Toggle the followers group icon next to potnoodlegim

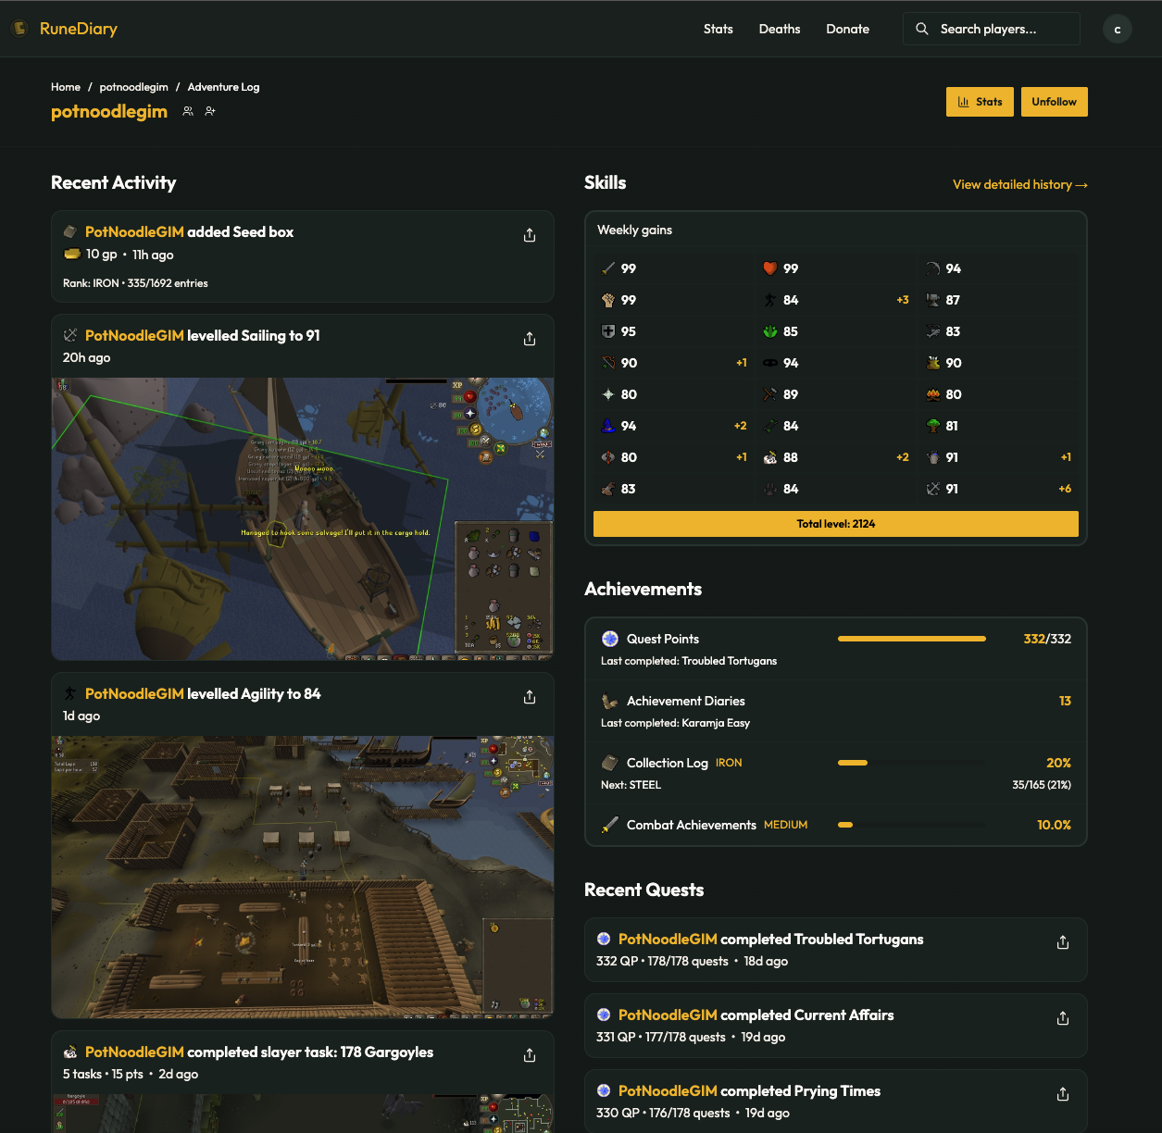[187, 111]
